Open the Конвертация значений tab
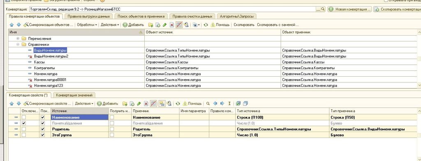Image resolution: width=421 pixels, height=161 pixels. coord(74,95)
